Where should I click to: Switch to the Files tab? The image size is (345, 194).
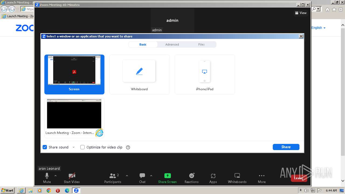coord(201,44)
